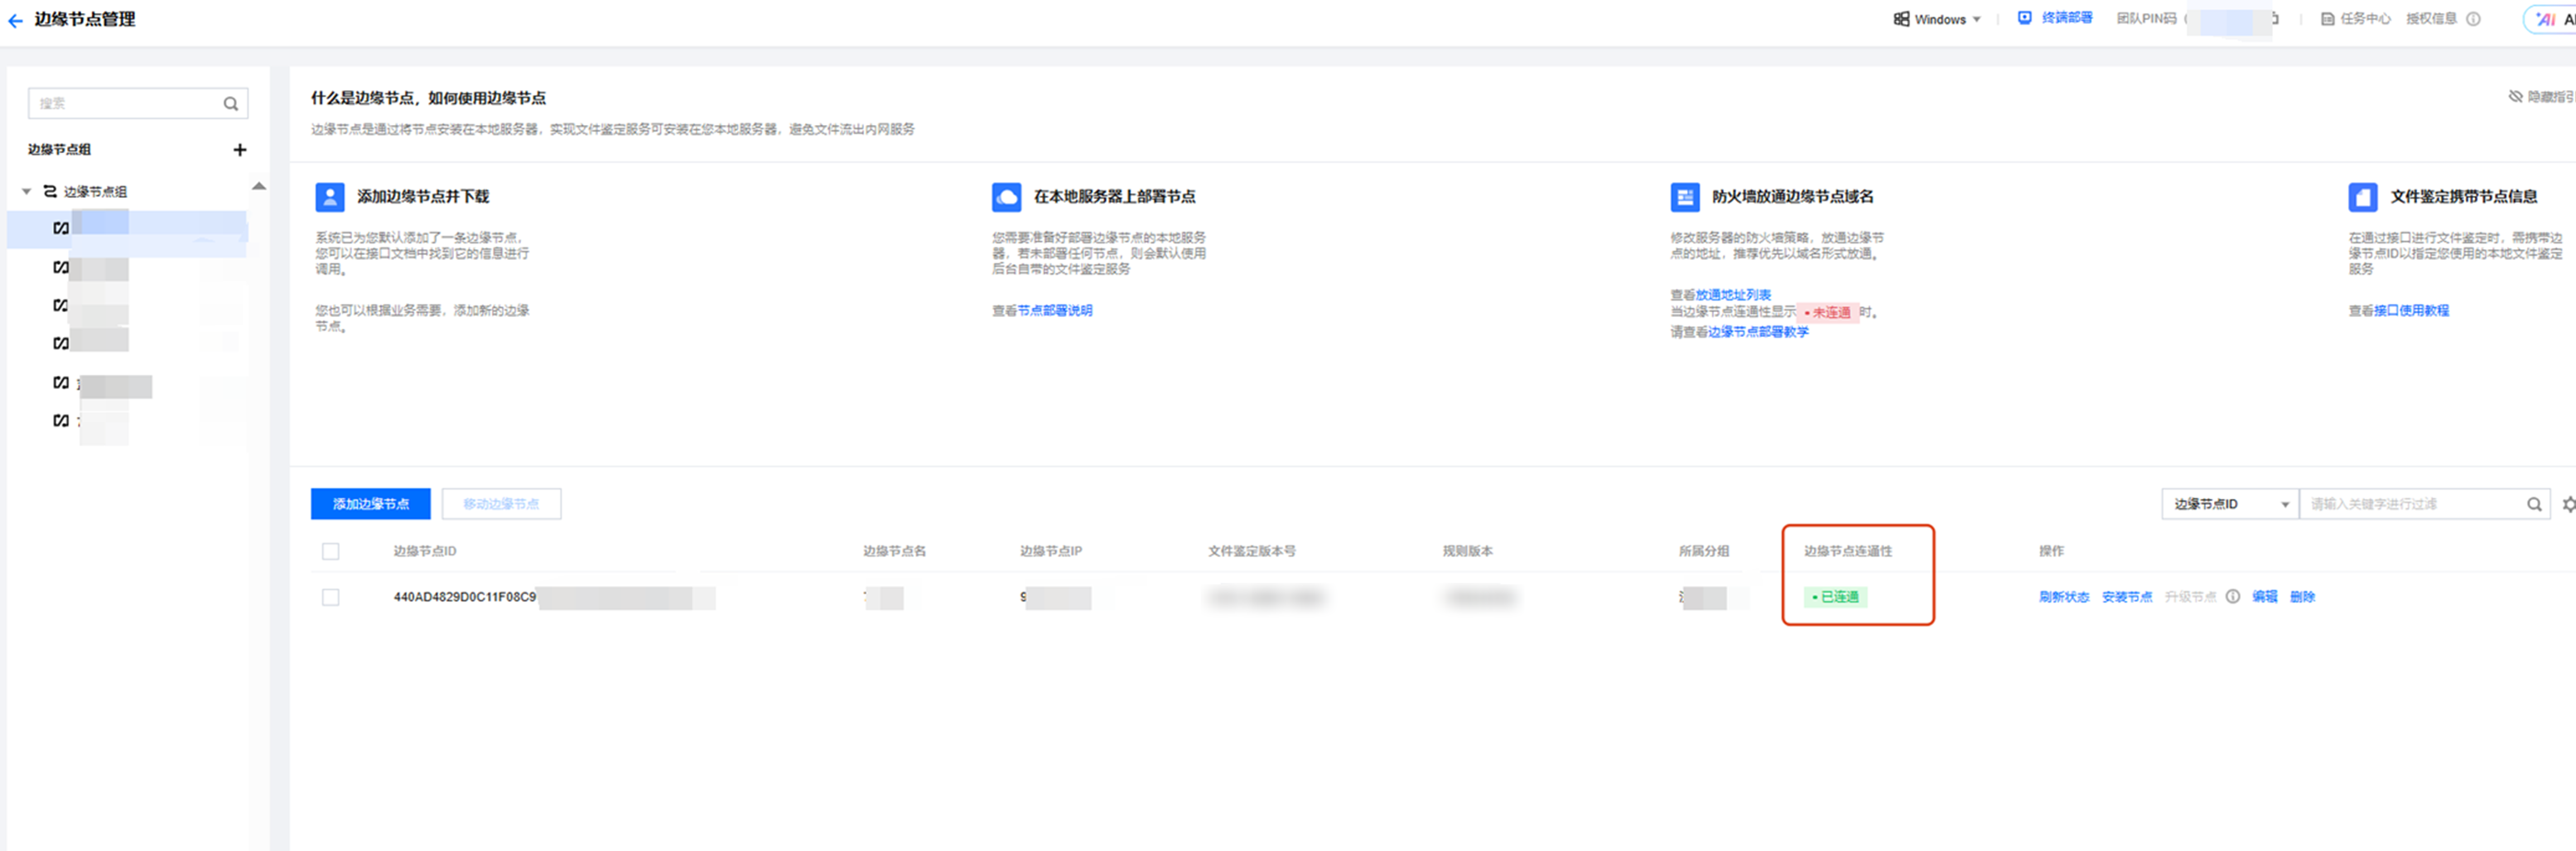Screen dimensions: 2576x851
Task: Collapse the 边缘节点组 tree node
Action: (x=27, y=191)
